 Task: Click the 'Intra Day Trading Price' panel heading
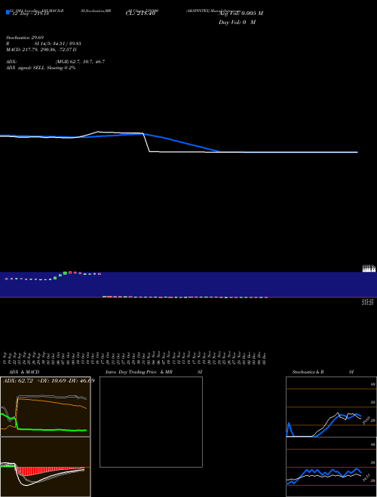click(x=131, y=372)
